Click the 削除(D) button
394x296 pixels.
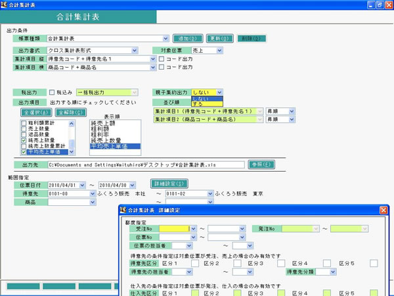pos(251,39)
